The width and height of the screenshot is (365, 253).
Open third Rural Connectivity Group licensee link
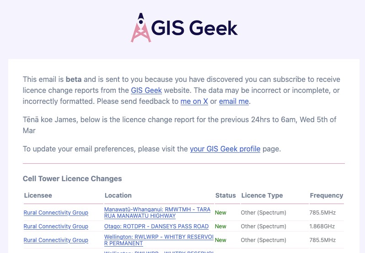point(56,240)
